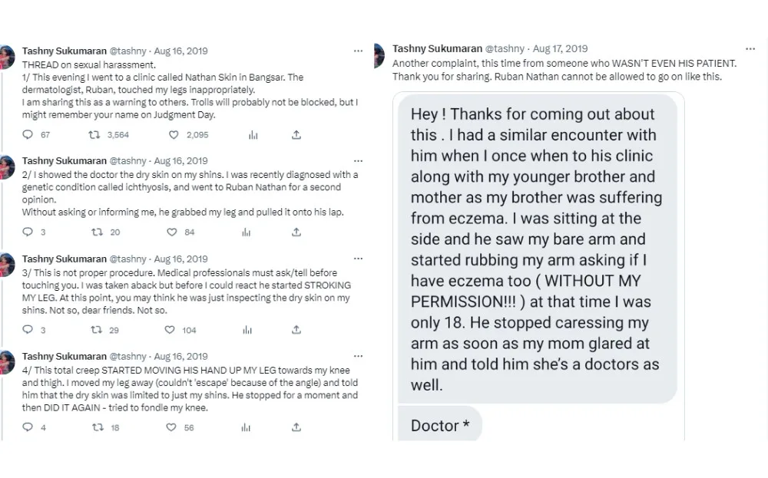Open more options on the second tweet

click(358, 161)
